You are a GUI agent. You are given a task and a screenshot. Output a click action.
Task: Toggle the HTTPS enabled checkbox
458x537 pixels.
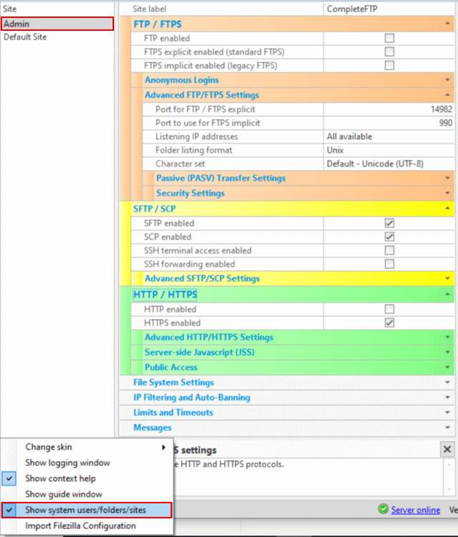(x=390, y=323)
